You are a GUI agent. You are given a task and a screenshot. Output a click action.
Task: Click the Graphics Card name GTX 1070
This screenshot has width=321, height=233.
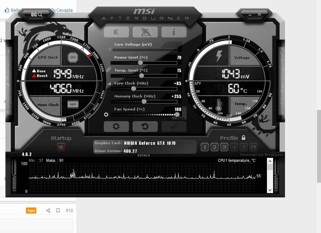150,143
